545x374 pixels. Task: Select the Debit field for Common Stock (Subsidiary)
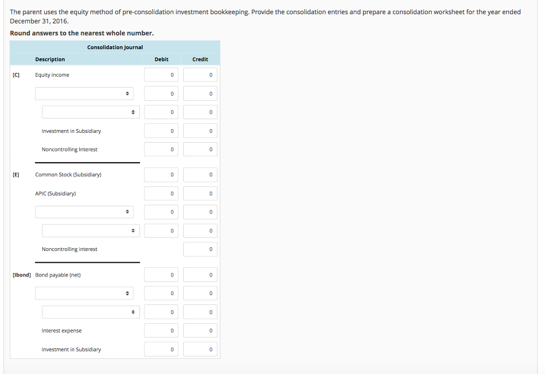coord(161,175)
